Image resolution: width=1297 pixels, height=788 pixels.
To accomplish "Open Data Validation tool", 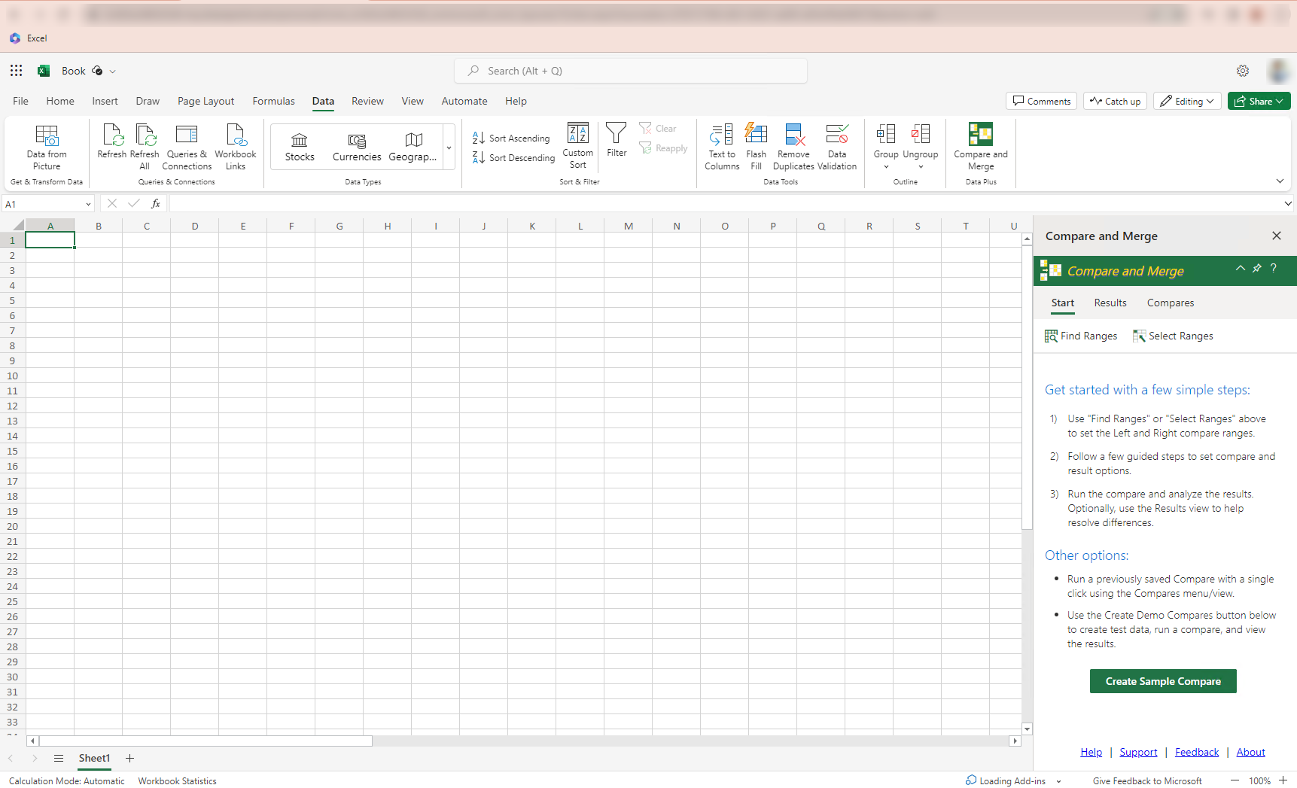I will point(836,136).
